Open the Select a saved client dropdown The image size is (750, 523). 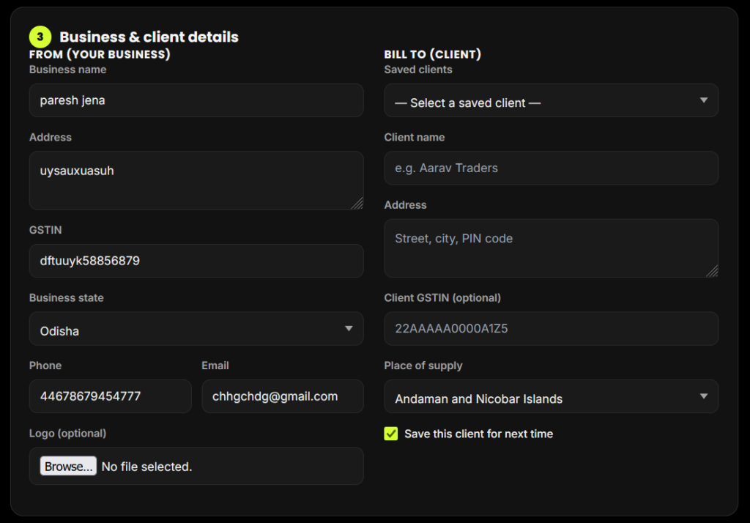click(x=551, y=100)
